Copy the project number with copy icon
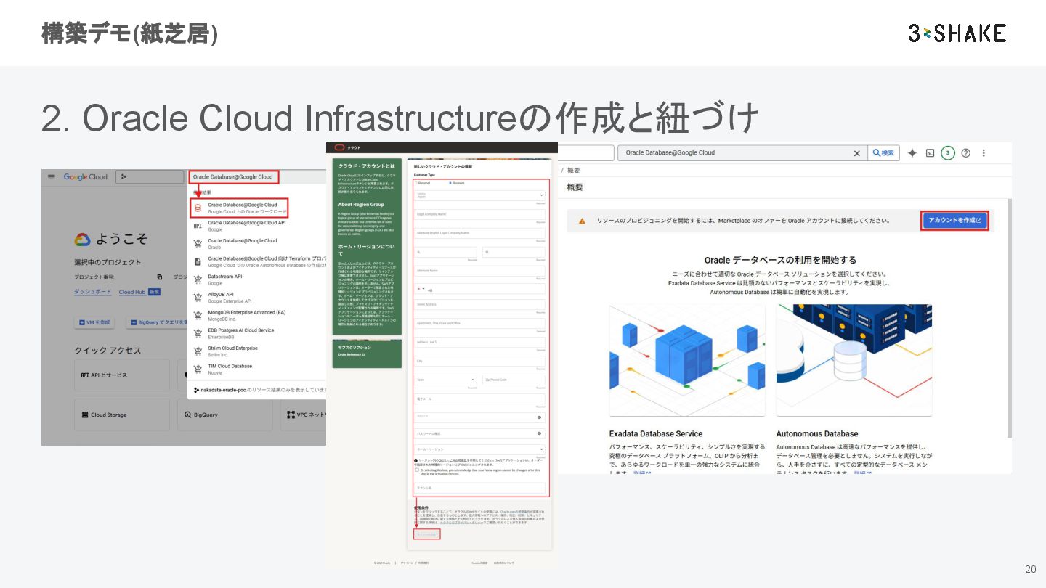 coord(160,277)
